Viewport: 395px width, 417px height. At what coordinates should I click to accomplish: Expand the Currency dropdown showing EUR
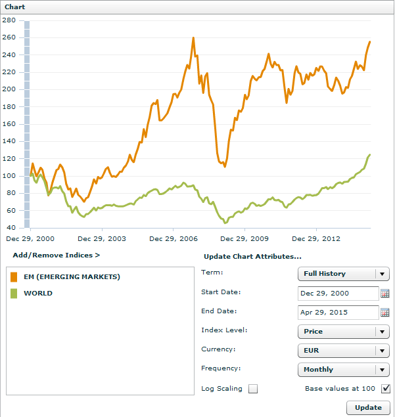(x=343, y=351)
